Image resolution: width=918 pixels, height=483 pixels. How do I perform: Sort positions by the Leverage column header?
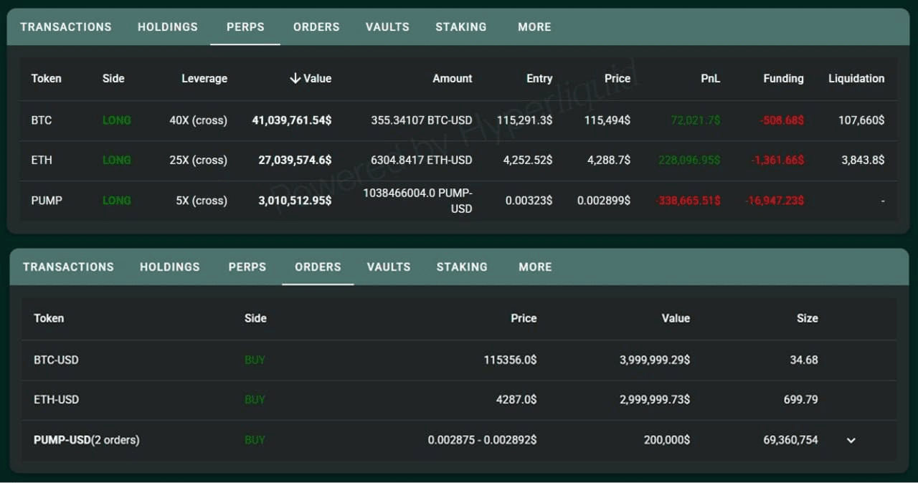click(204, 79)
